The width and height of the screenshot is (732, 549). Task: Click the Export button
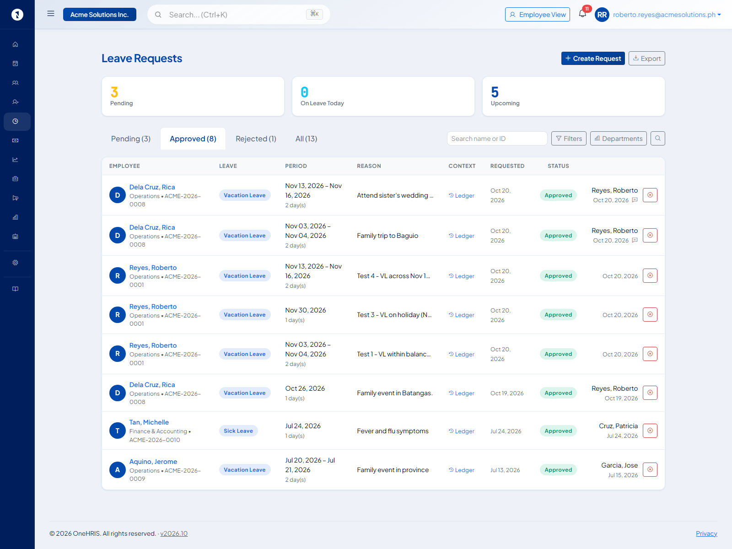tap(647, 58)
